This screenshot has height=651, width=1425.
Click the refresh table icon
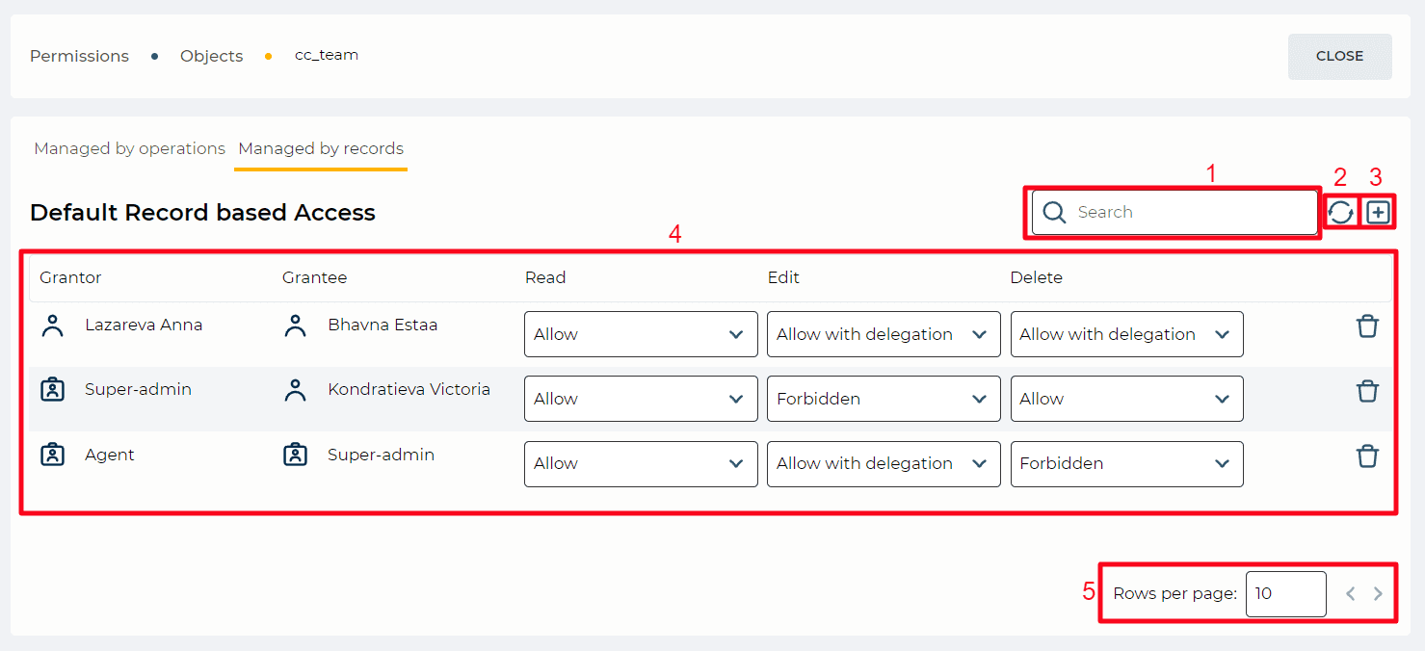(1340, 212)
